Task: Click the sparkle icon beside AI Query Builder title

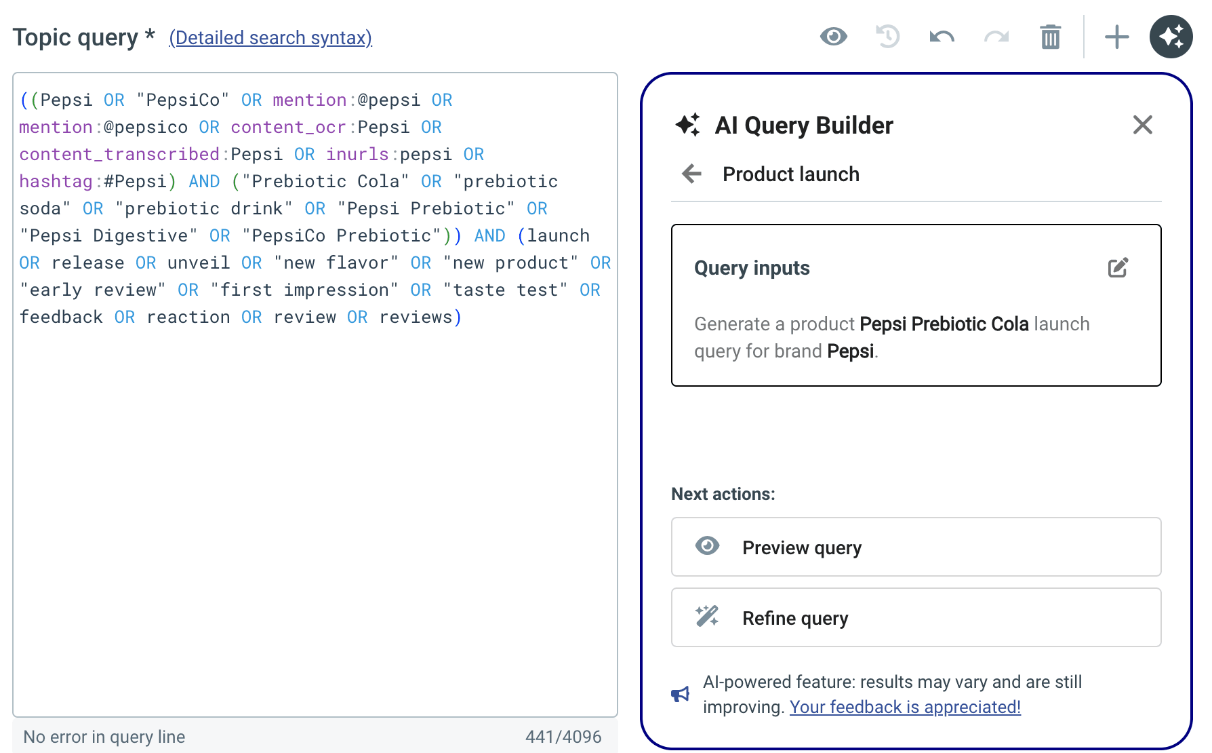Action: (687, 125)
